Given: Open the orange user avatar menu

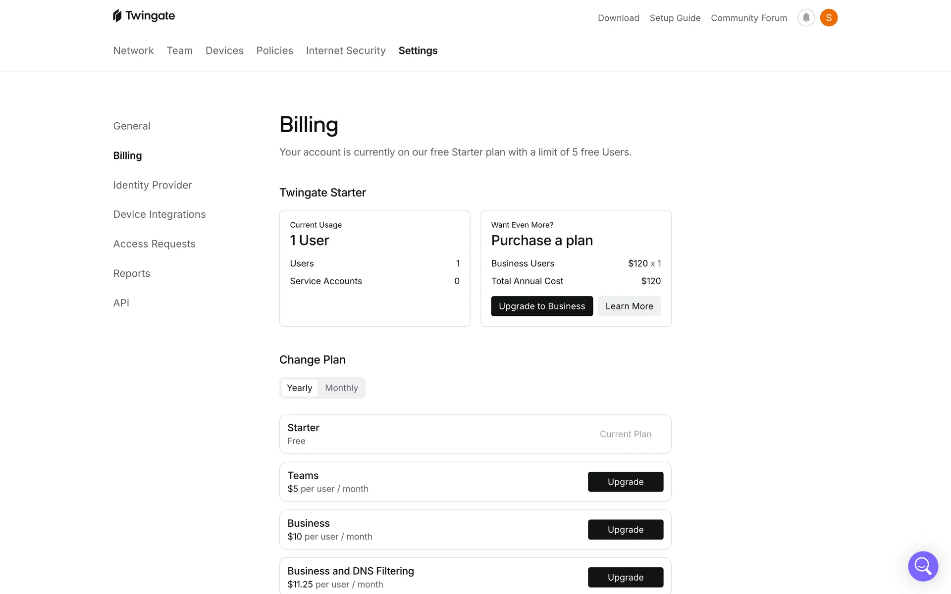Looking at the screenshot, I should click(x=829, y=18).
